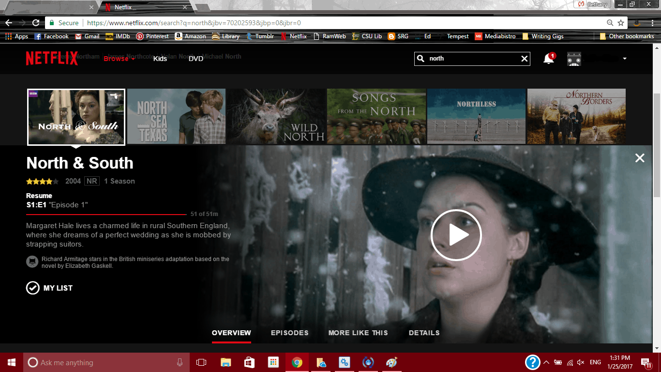Open the Paint taskbar icon
The width and height of the screenshot is (661, 372).
click(x=391, y=362)
